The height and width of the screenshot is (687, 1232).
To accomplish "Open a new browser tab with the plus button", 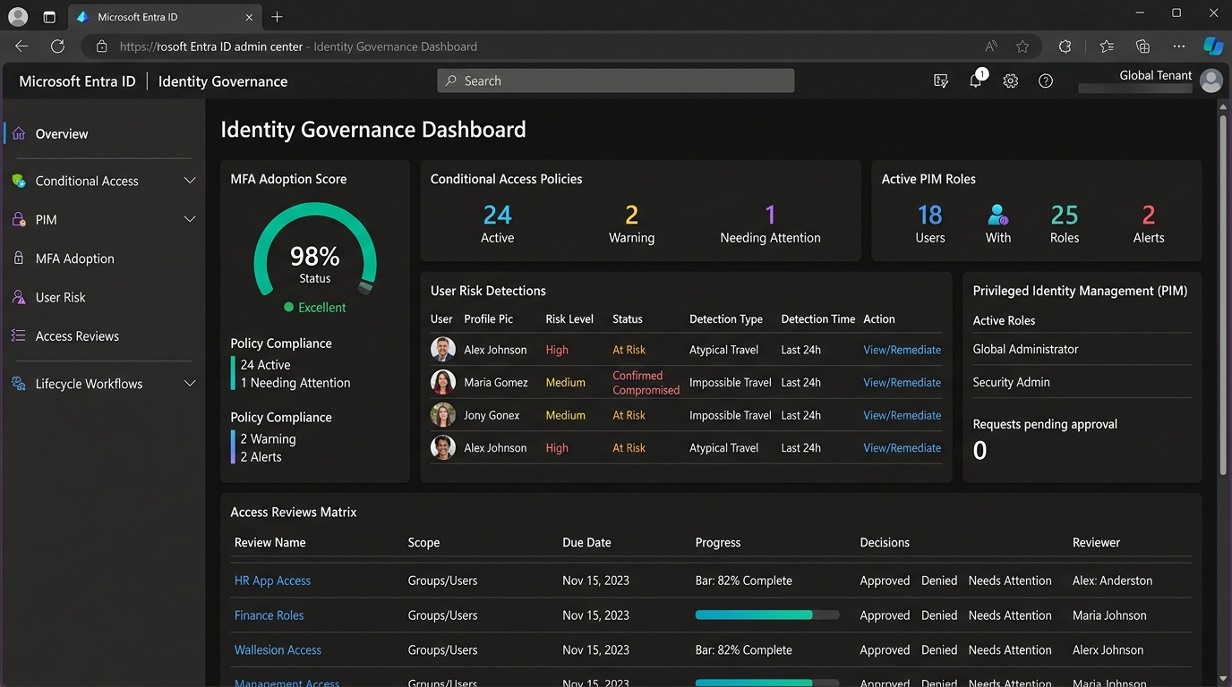I will point(277,17).
